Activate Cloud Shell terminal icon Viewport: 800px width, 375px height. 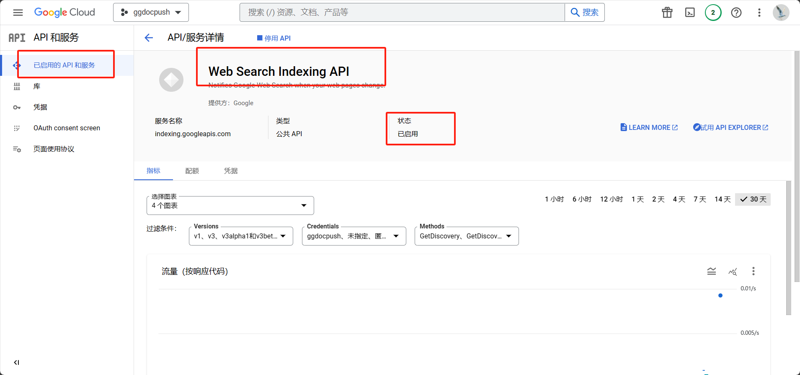coord(690,13)
